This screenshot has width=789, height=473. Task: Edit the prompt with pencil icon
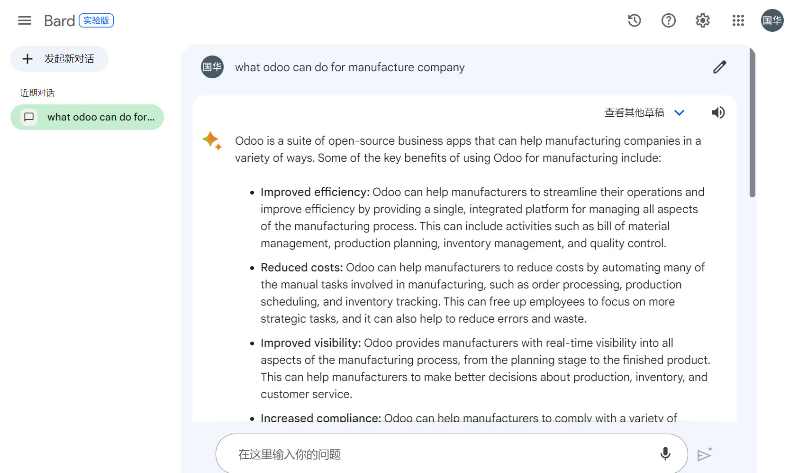coord(719,67)
